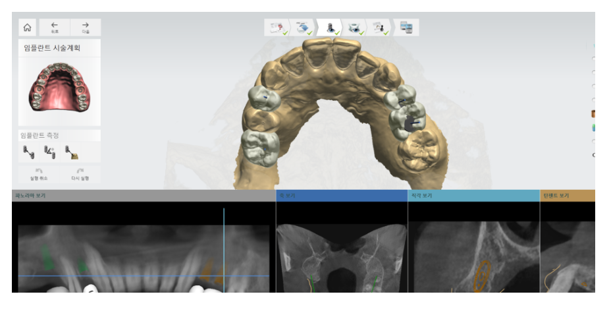Open the last workflow step, devices icon

click(407, 28)
